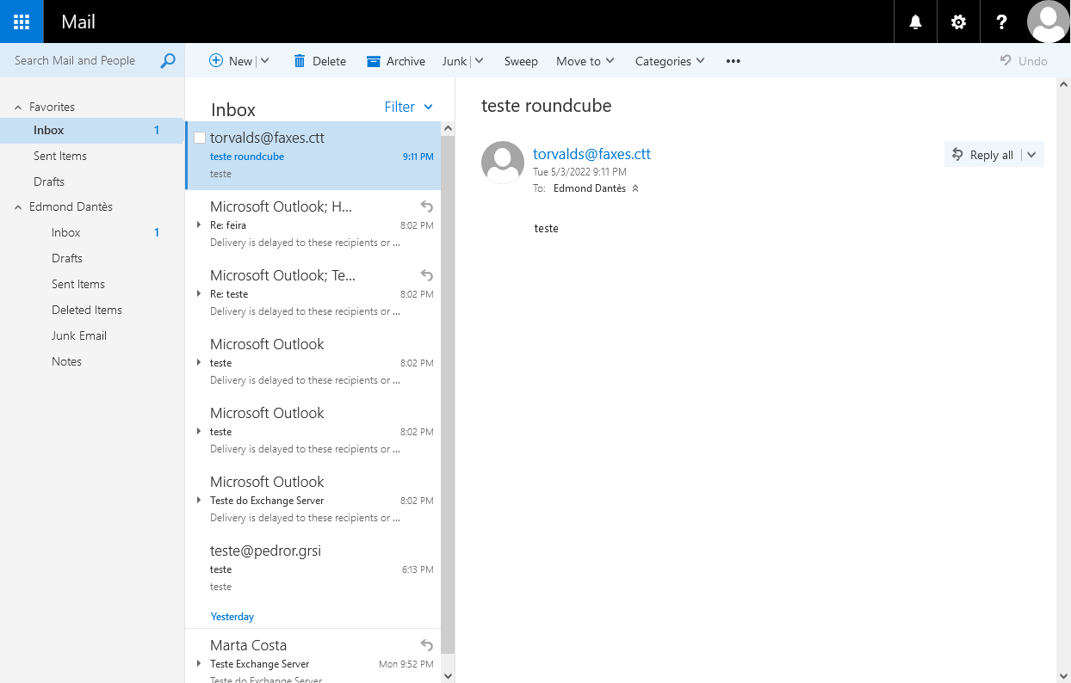This screenshot has width=1071, height=683.
Task: Collapse the Favorites folder group
Action: (x=18, y=108)
